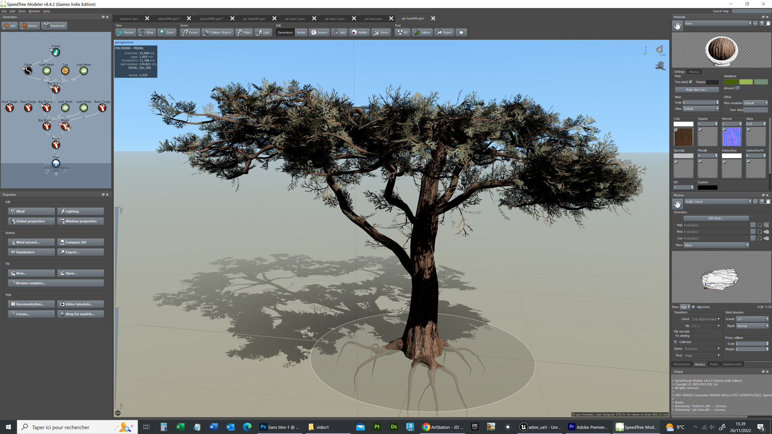Enable the Alignment checkbox in Meshes panel
The image size is (772, 434).
(x=693, y=307)
